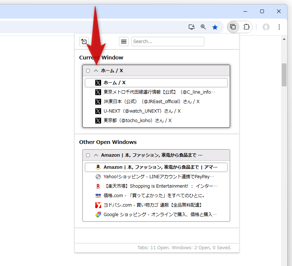292x266 pixels.
Task: Open the JR東日本（公式） tab
Action: [156, 102]
